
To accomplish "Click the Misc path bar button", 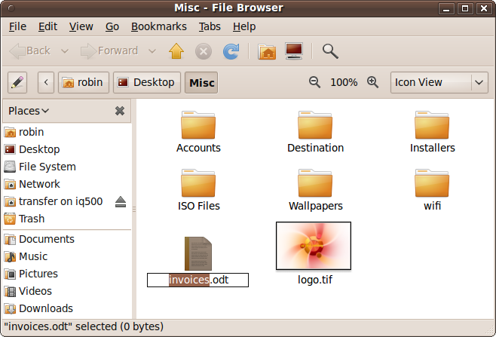I will coord(201,83).
